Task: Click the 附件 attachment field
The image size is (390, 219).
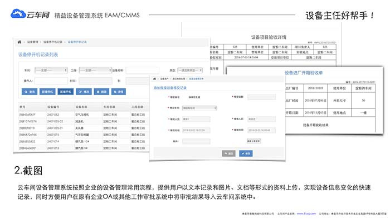Action: pos(196,141)
